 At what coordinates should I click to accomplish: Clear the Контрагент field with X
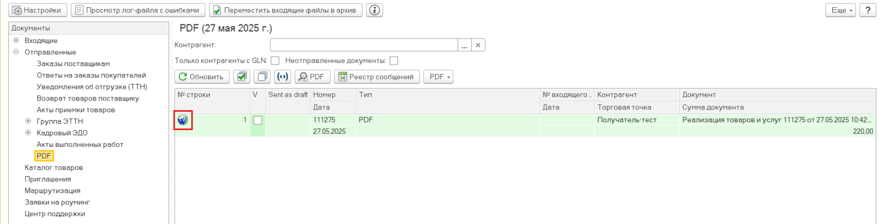click(478, 45)
